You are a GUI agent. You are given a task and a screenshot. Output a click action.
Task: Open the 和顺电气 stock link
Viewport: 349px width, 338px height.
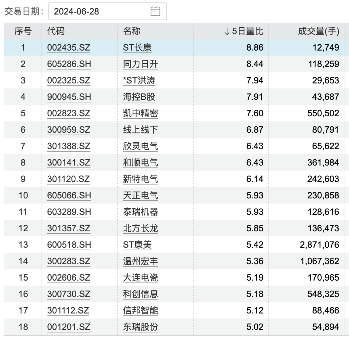click(140, 163)
